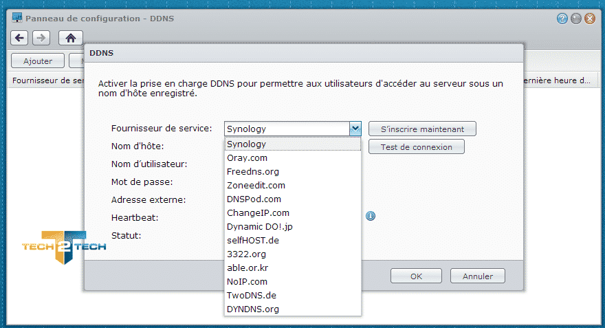Run the Test de connexion button
This screenshot has height=328, width=605.
pos(417,146)
